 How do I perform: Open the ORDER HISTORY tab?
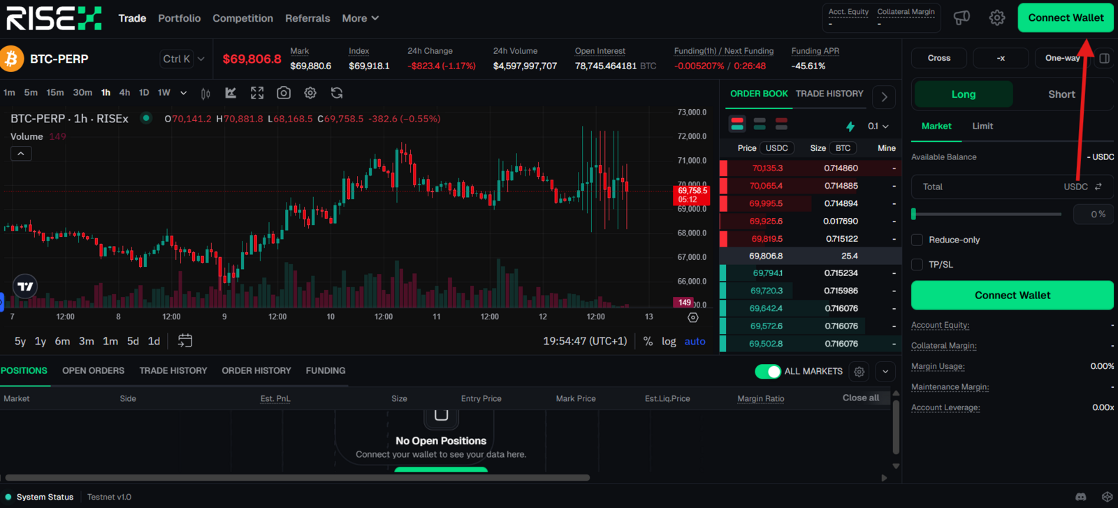(x=256, y=371)
